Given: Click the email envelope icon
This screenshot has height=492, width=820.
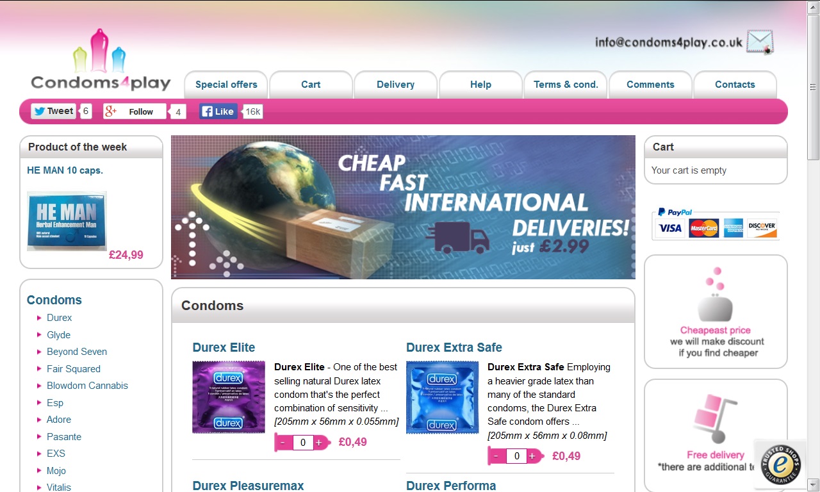Looking at the screenshot, I should (x=760, y=42).
